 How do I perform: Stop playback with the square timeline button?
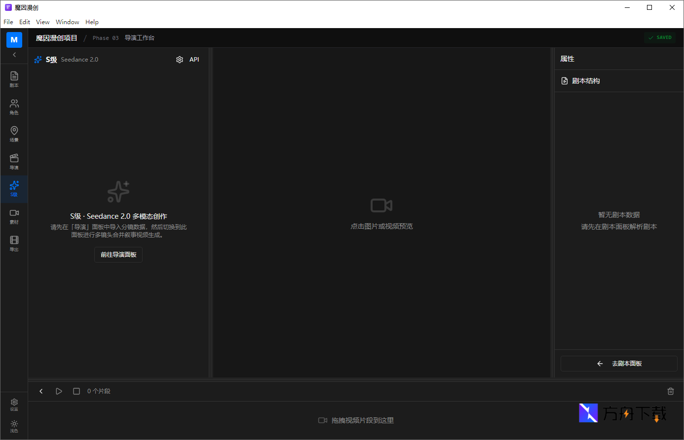pyautogui.click(x=76, y=391)
